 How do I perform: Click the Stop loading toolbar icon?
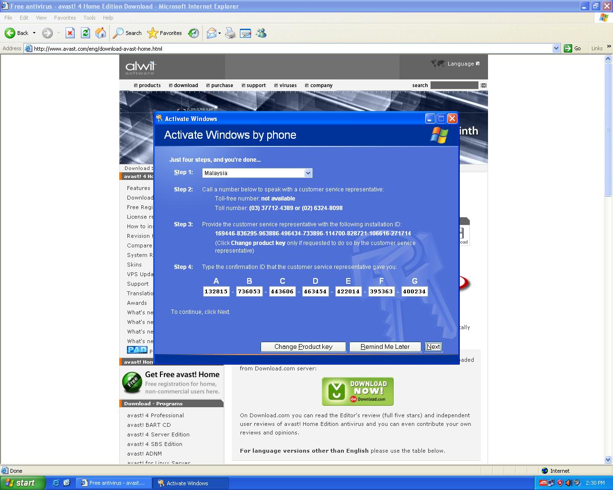(70, 33)
